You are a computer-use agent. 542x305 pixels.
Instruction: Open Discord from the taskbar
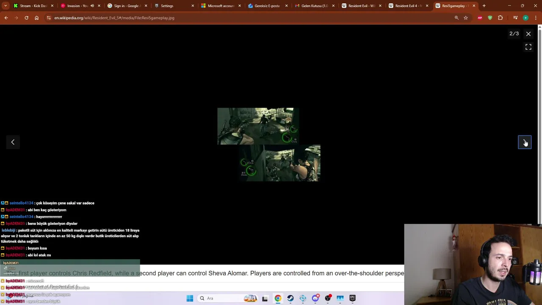click(315, 298)
